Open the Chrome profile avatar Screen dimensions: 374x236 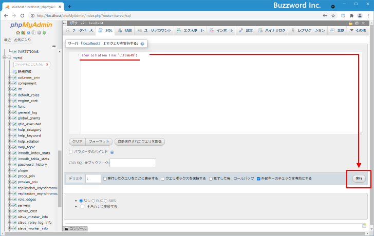coord(360,16)
